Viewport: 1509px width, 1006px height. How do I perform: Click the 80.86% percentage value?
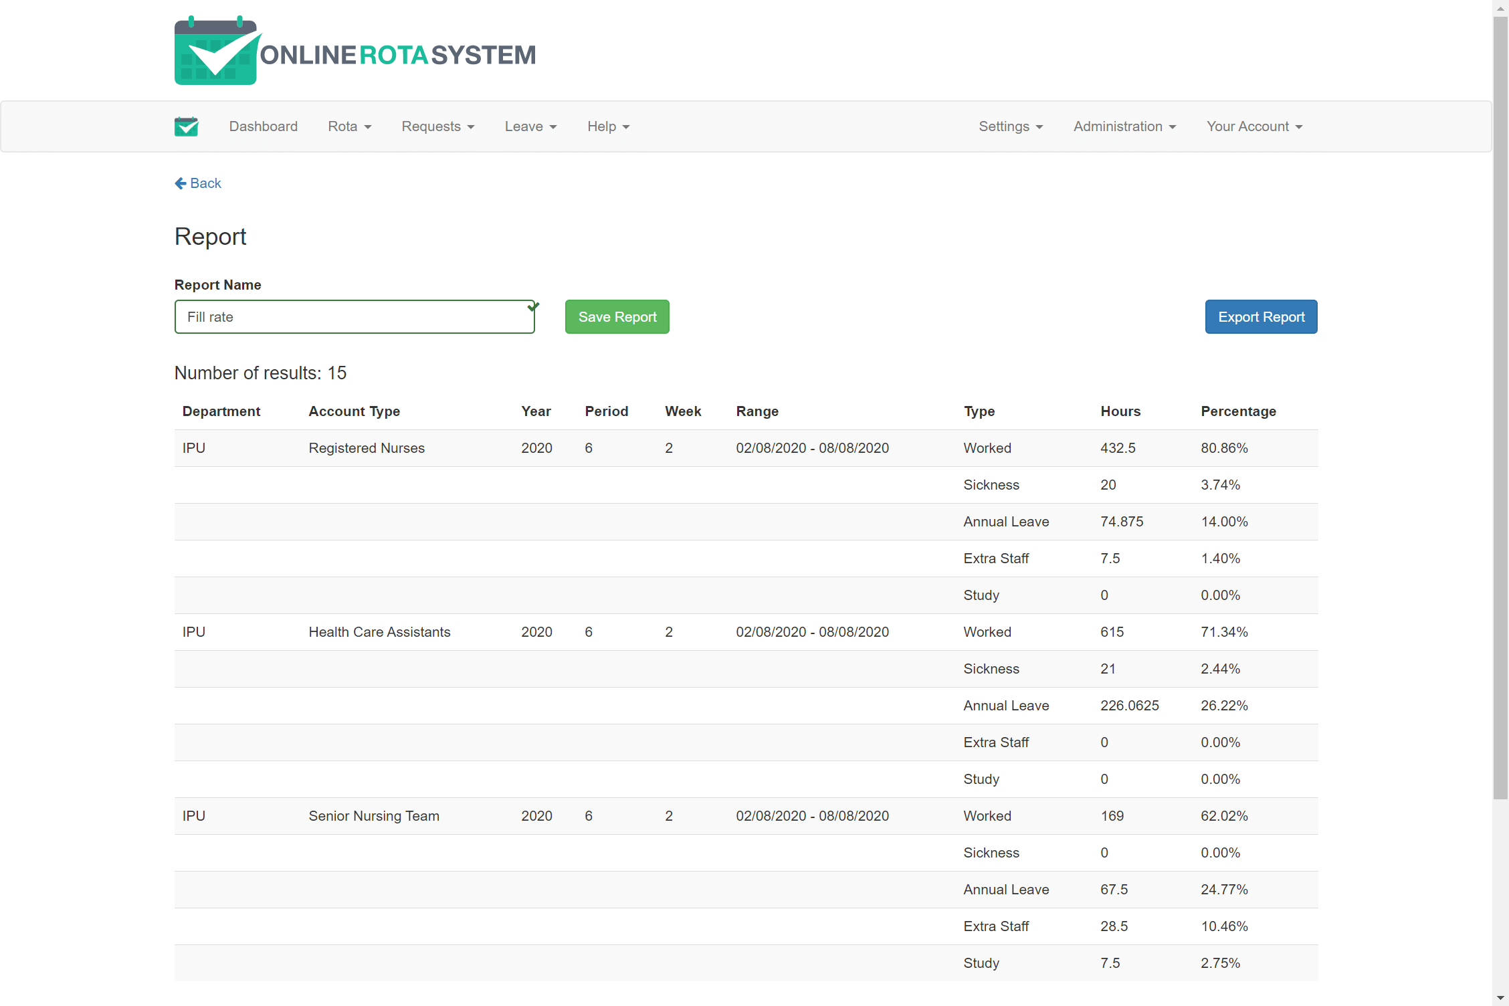tap(1225, 448)
